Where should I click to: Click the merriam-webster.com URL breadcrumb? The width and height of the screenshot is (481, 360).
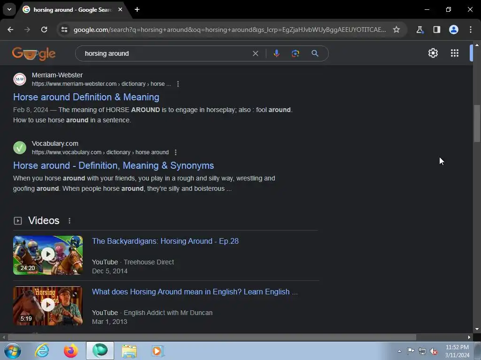(101, 84)
